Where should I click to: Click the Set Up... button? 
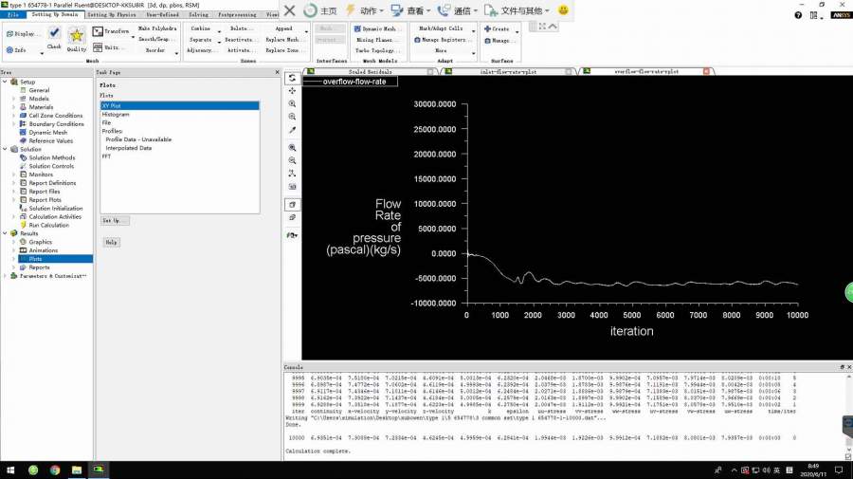[x=114, y=220]
